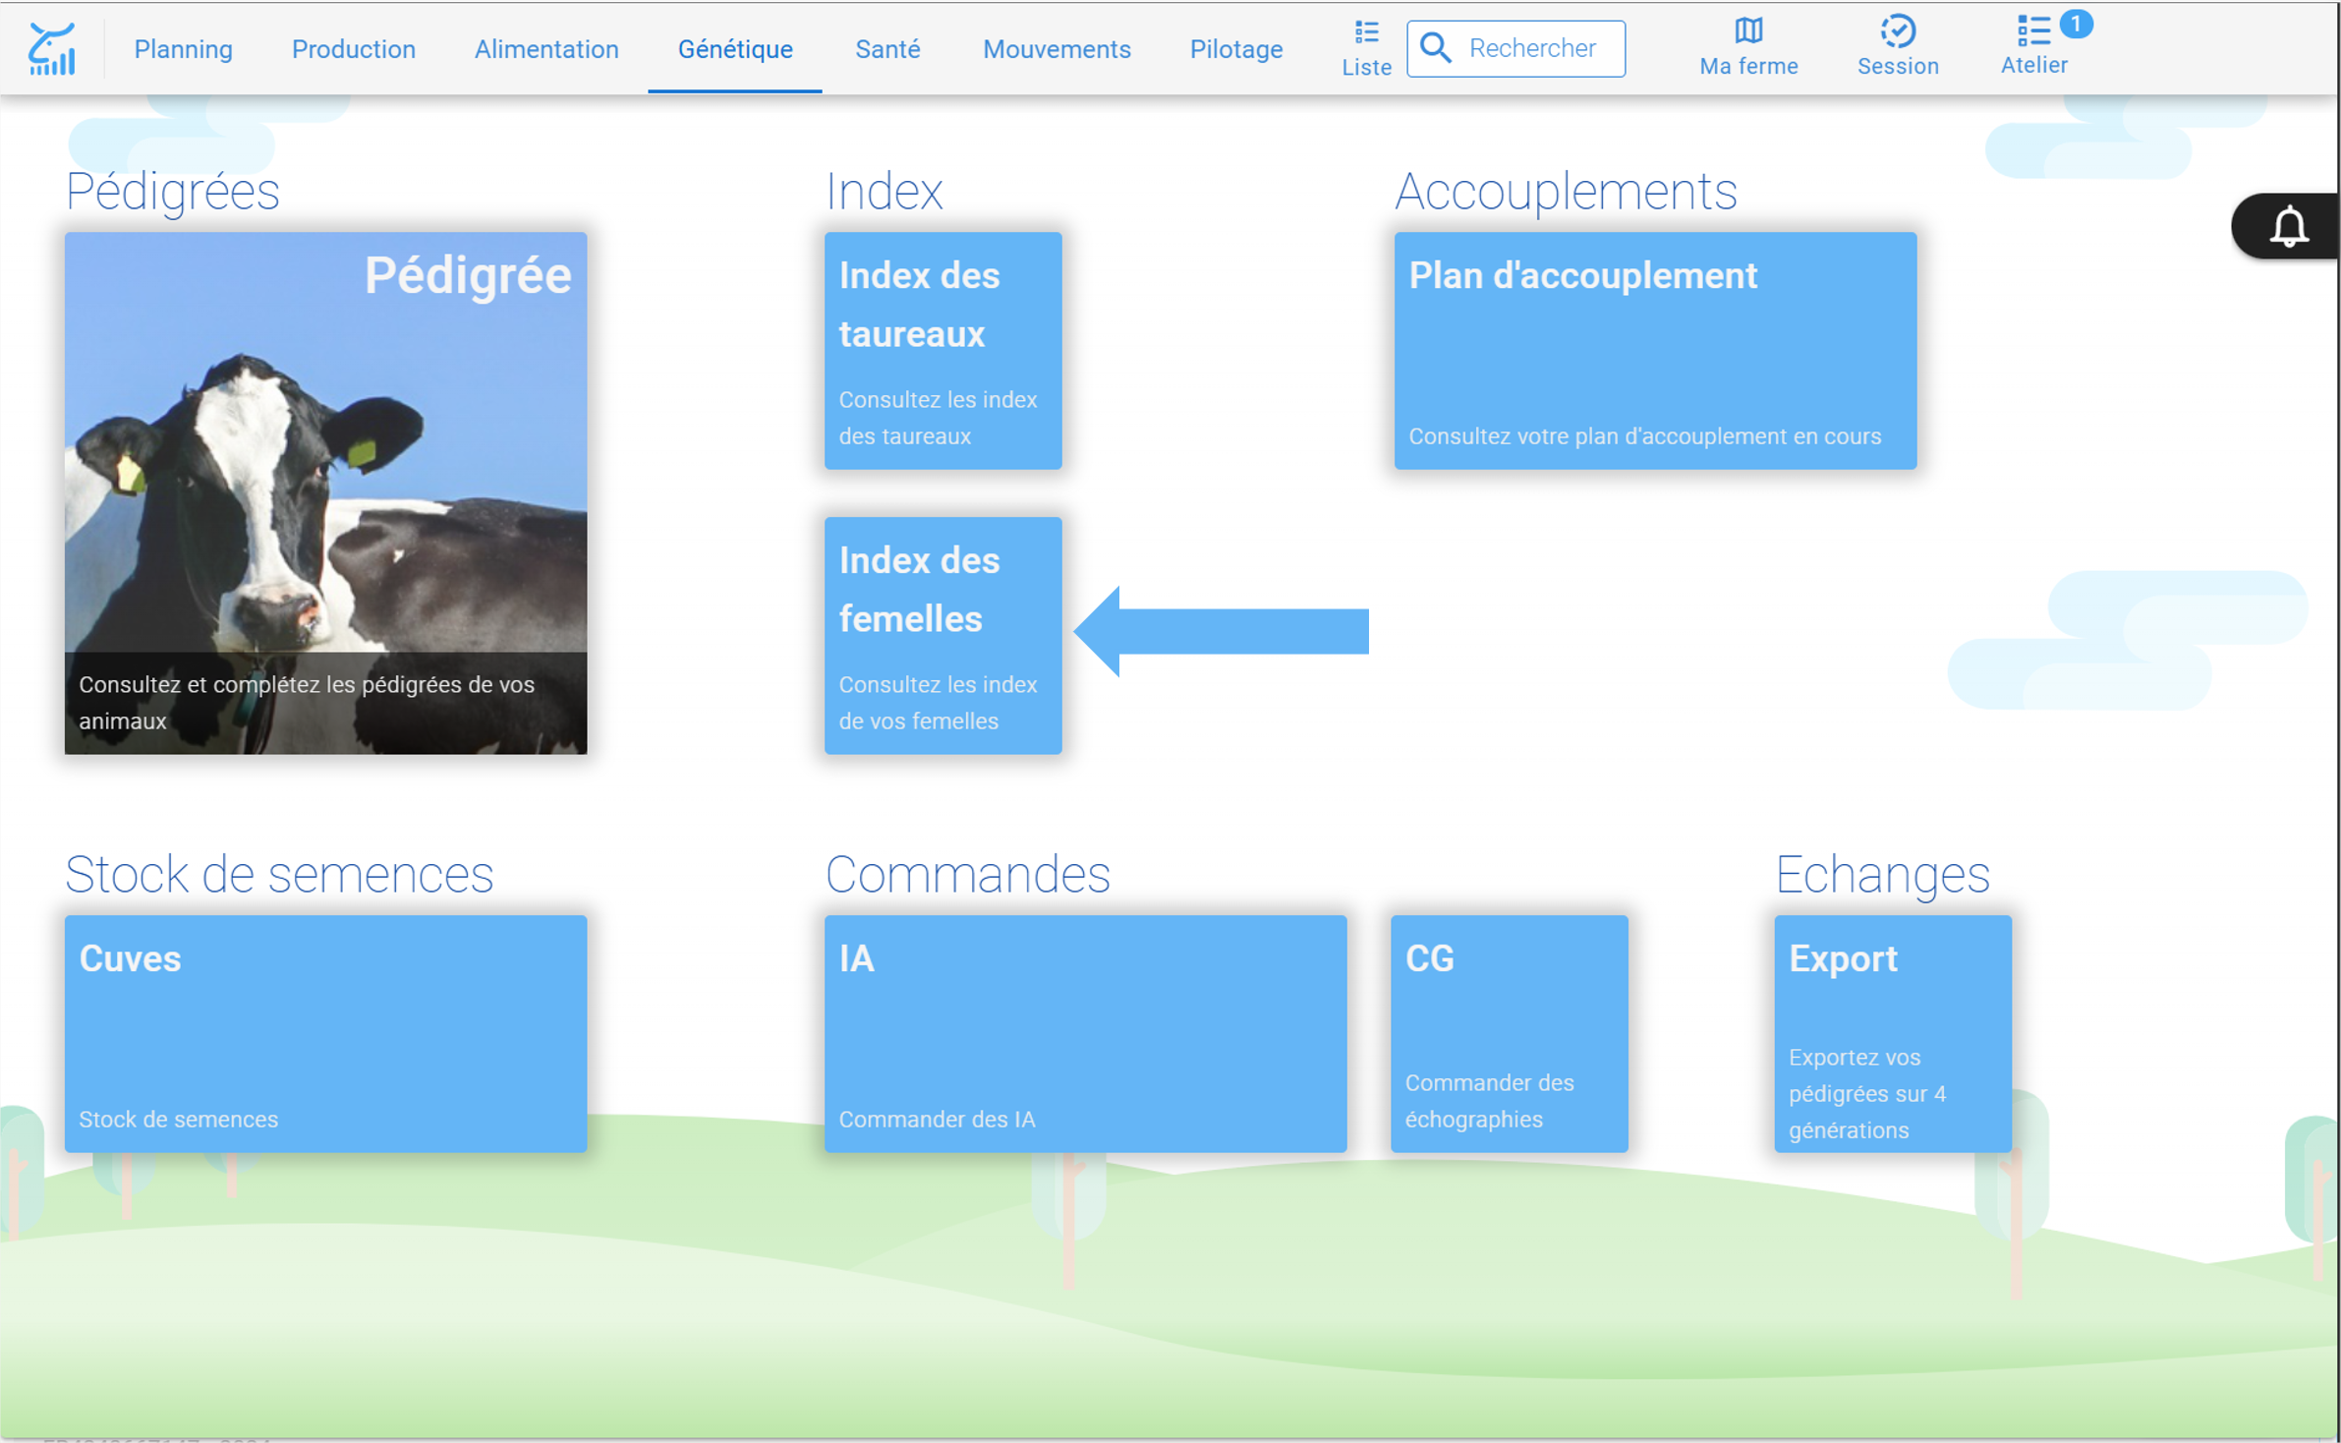Open the Pédigrée cow photo tile
Image resolution: width=2341 pixels, height=1443 pixels.
pos(325,492)
